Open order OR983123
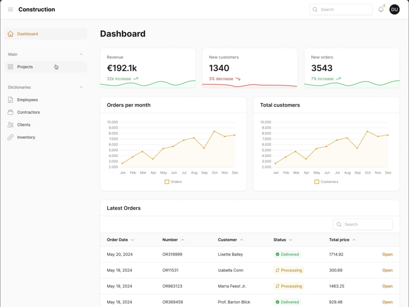The width and height of the screenshot is (409, 307). [x=387, y=286]
